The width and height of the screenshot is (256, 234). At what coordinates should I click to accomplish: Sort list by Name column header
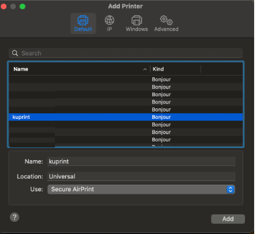[79, 69]
